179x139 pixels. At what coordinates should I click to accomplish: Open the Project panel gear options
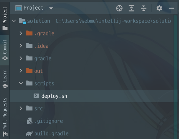click(x=159, y=8)
